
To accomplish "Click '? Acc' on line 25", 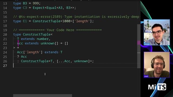I will click(22, 57).
